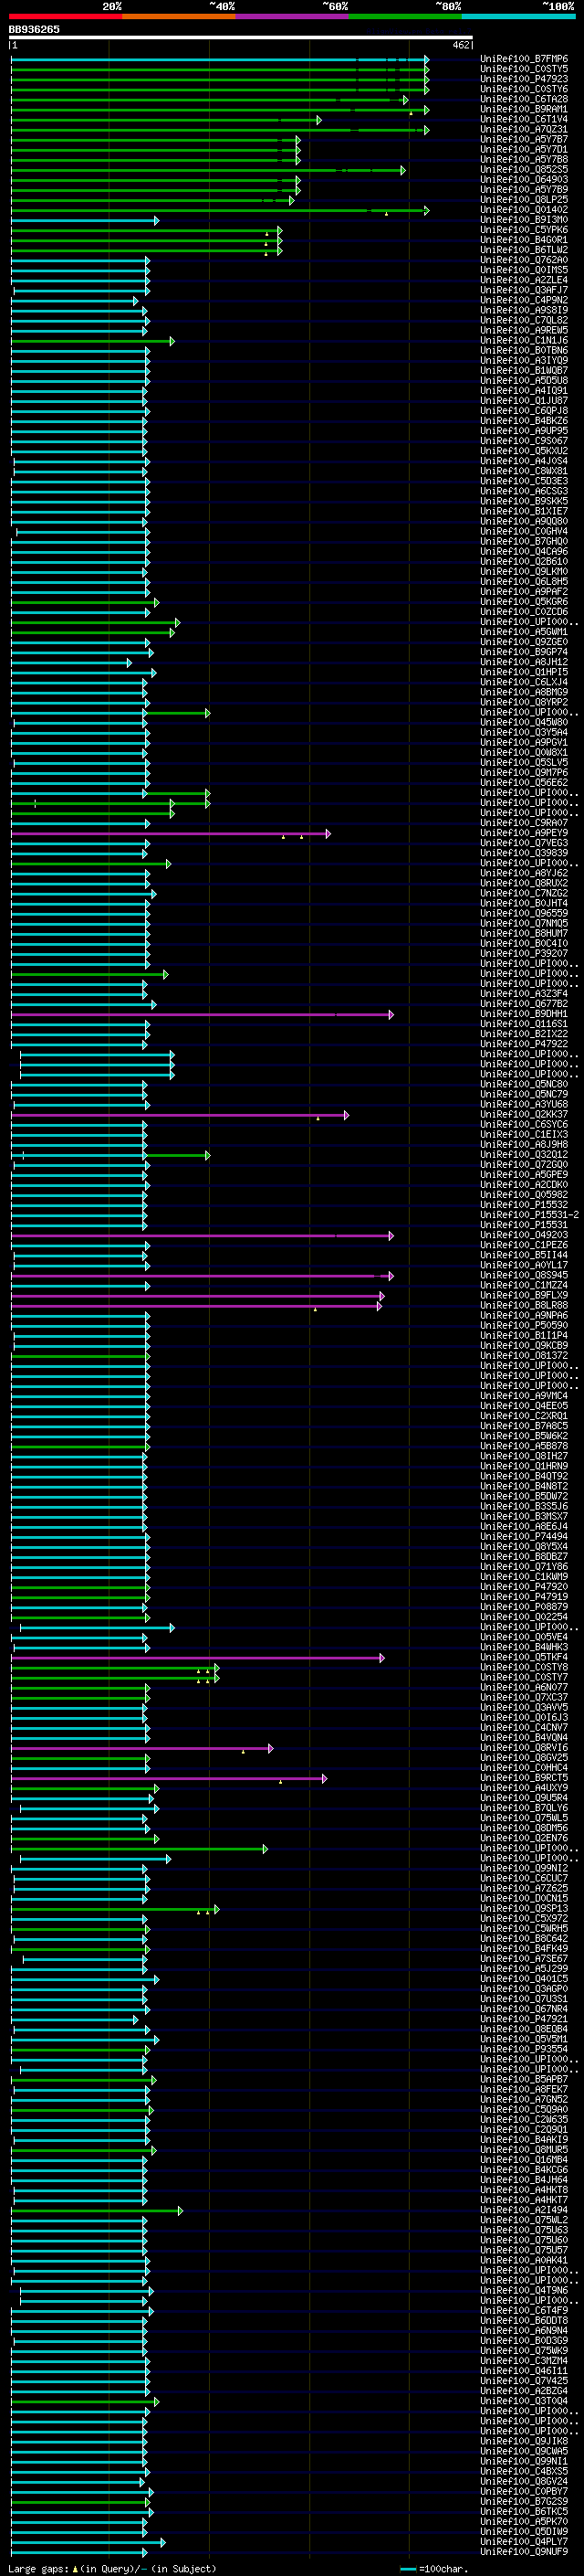The image size is (584, 2576).
Task: Select label UniRef100_Q2EN76
Action: [x=524, y=1838]
